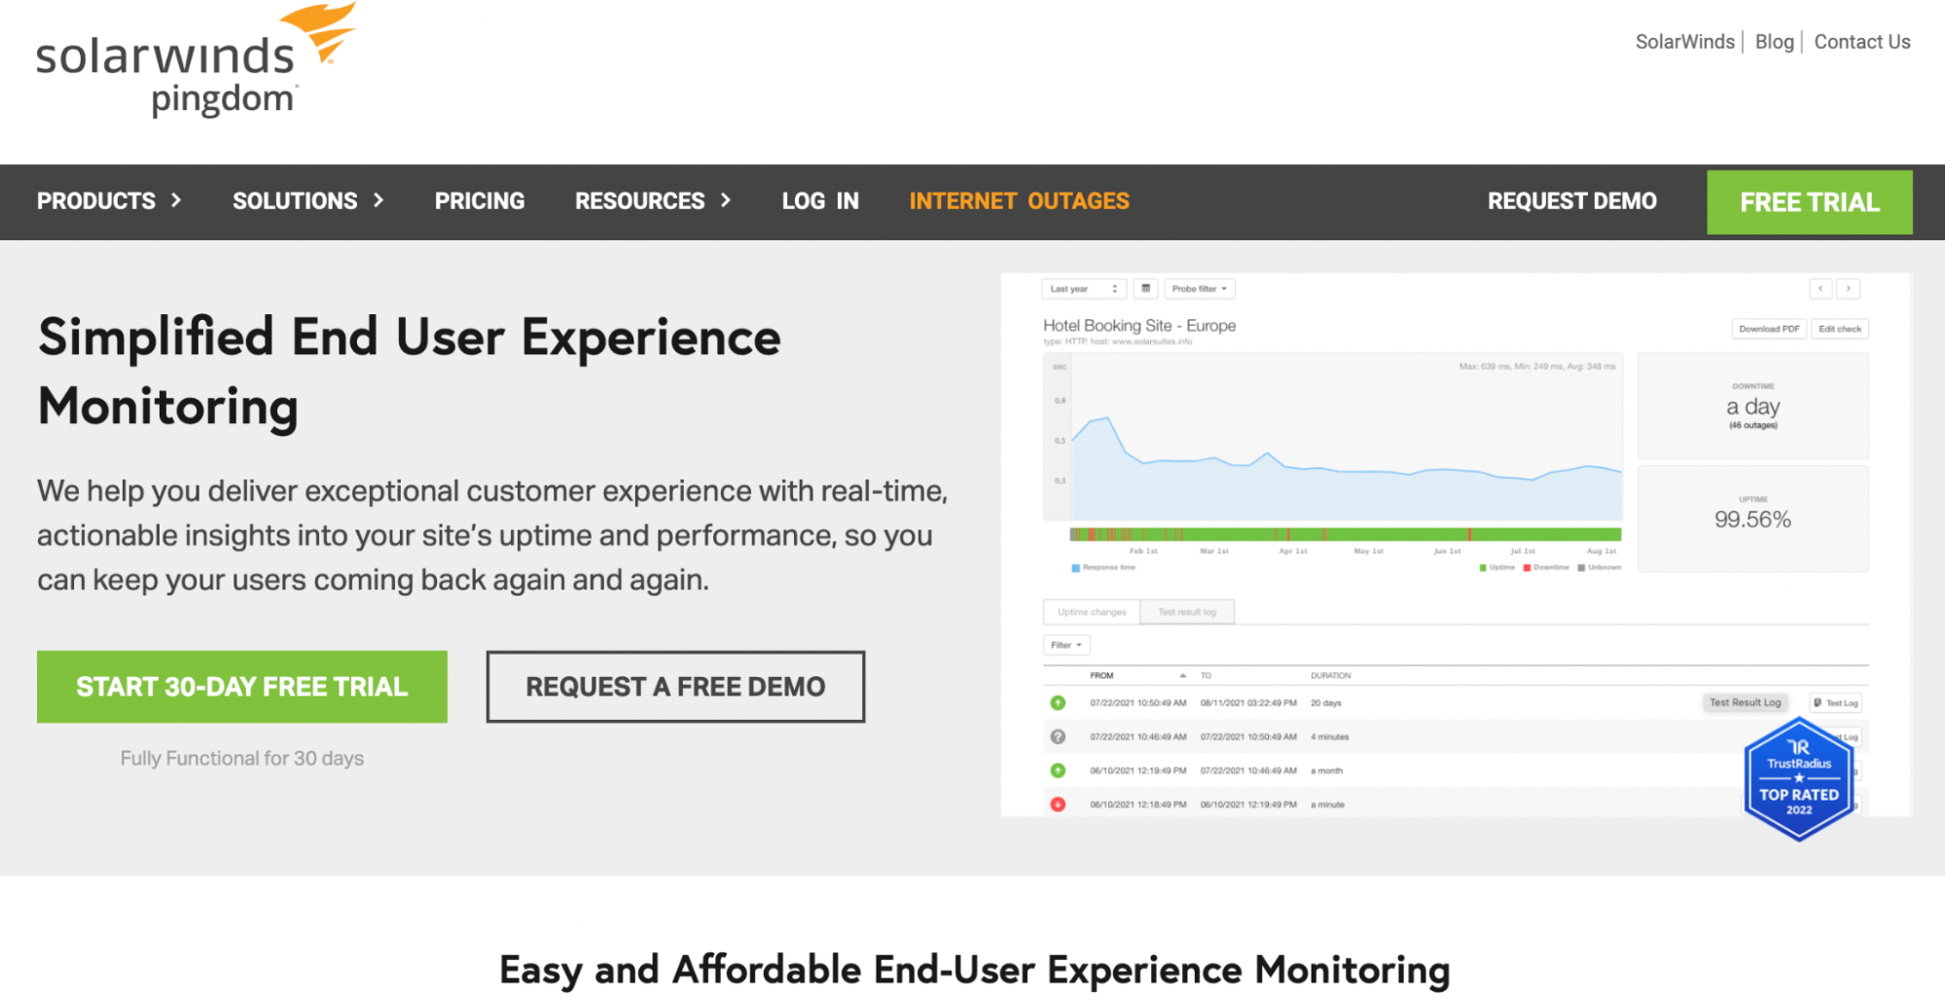Click the Edit check button
The width and height of the screenshot is (1945, 1000).
(x=1840, y=329)
